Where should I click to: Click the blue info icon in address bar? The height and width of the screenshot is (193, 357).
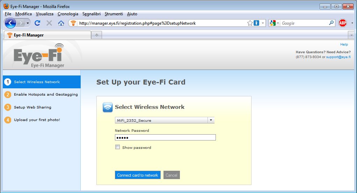pos(256,23)
